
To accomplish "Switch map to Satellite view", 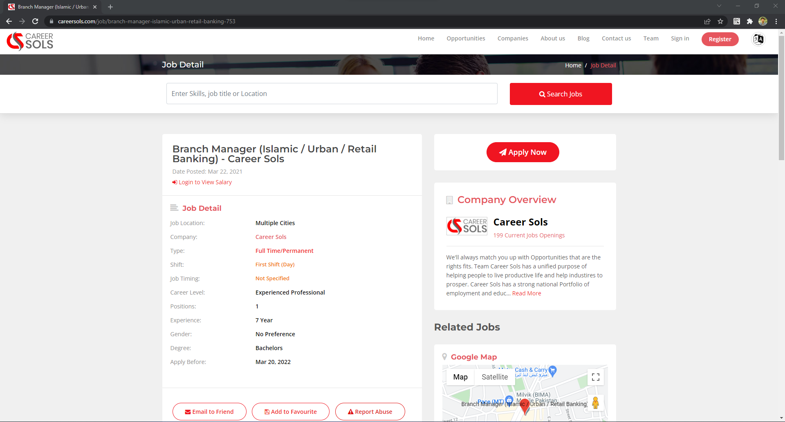I will coord(494,377).
